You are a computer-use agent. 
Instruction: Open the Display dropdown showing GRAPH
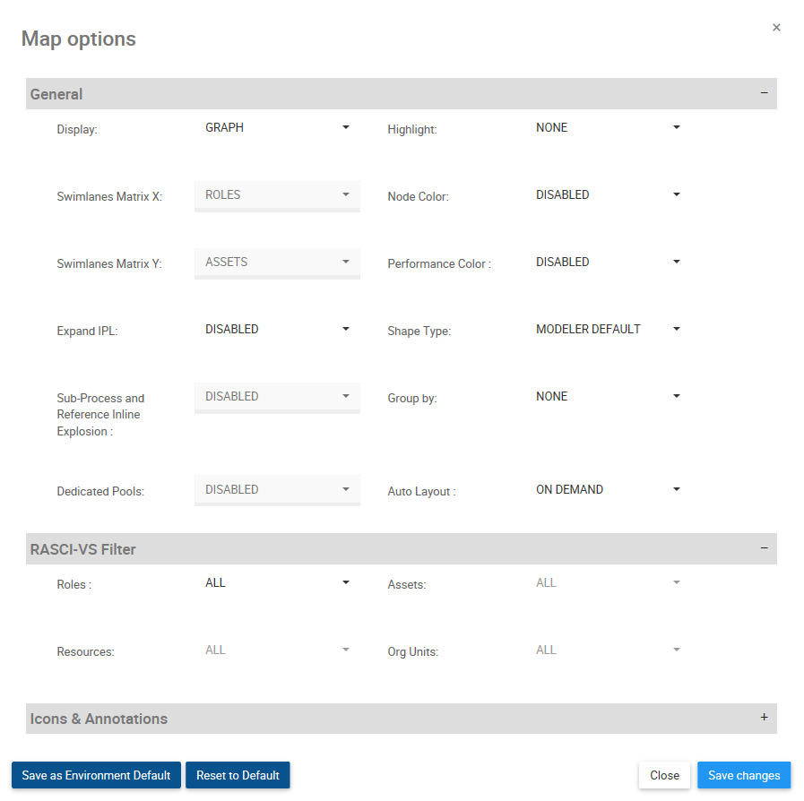point(277,128)
